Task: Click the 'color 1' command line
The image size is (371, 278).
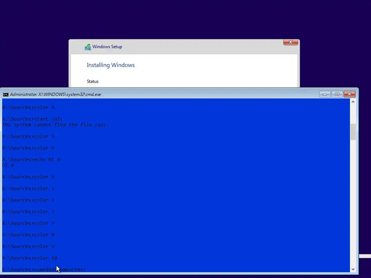Action: pyautogui.click(x=28, y=188)
